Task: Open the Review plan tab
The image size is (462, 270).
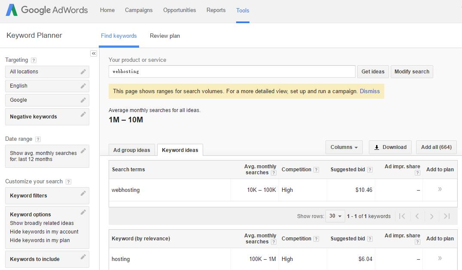Action: (x=165, y=36)
